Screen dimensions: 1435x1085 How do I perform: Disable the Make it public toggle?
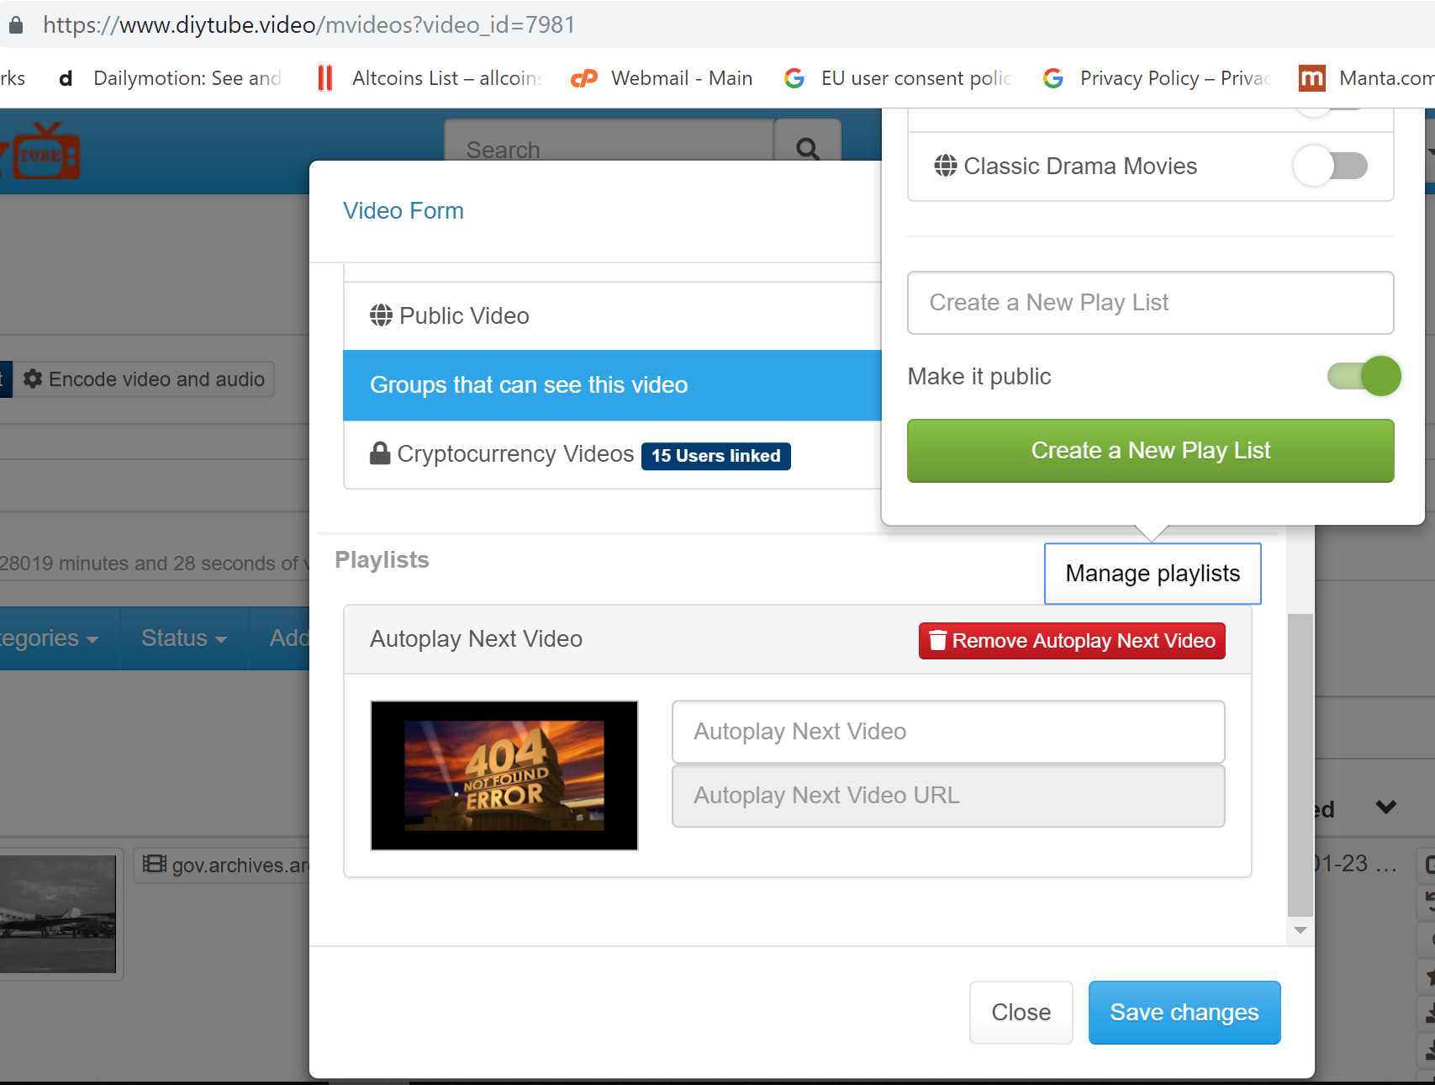tap(1363, 376)
